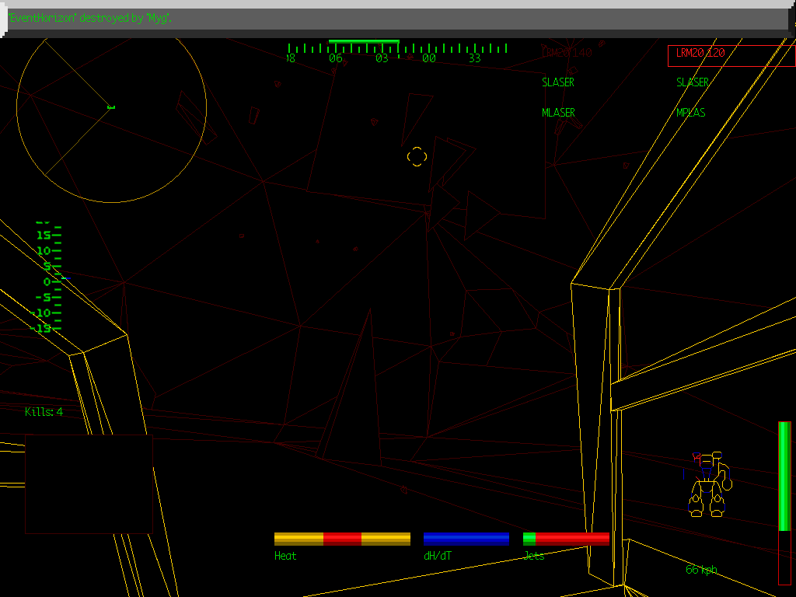Select the right SLASER weapon

[x=692, y=82]
